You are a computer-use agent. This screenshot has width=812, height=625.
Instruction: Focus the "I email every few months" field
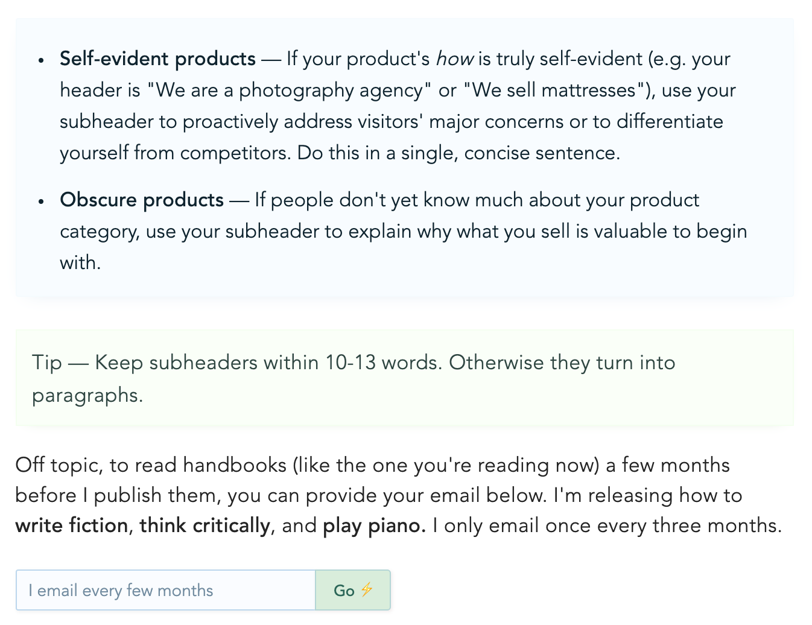(x=166, y=590)
